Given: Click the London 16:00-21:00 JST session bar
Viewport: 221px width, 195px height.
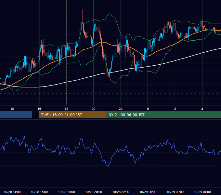Looking at the screenshot, I should 72,115.
